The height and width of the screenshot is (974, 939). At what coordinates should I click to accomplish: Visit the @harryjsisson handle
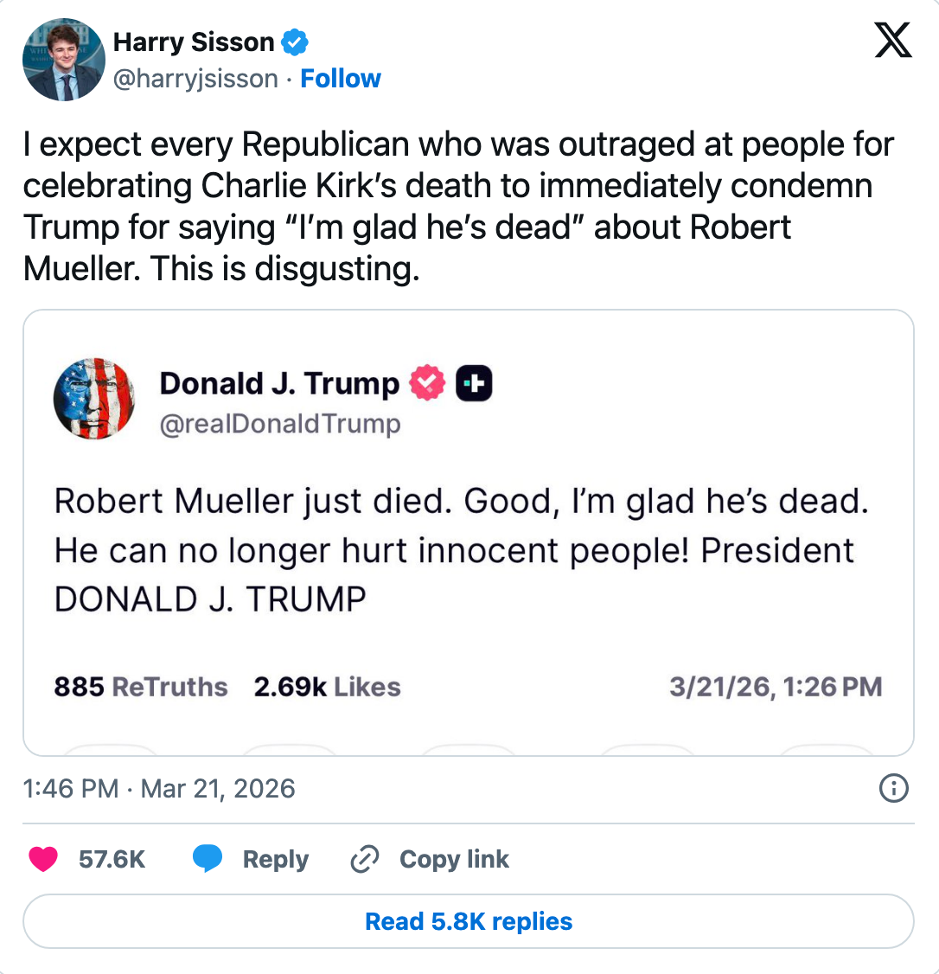point(196,79)
